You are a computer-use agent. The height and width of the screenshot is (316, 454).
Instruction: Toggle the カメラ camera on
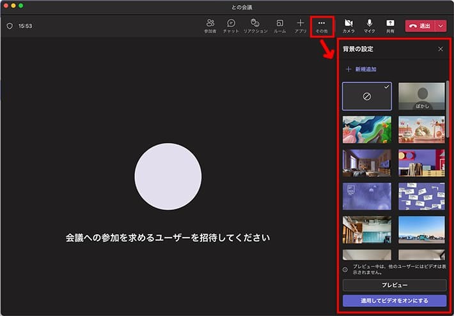pyautogui.click(x=348, y=26)
